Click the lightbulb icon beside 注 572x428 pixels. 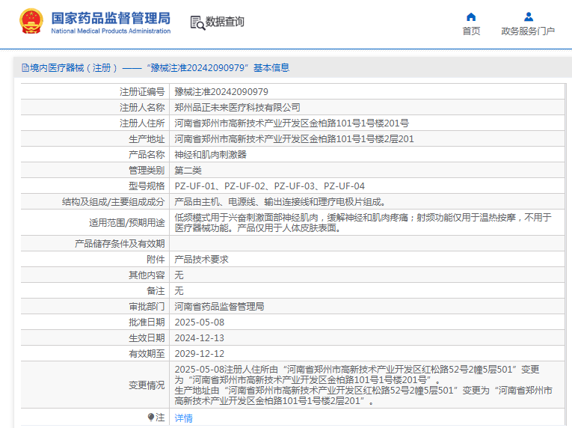pyautogui.click(x=151, y=417)
